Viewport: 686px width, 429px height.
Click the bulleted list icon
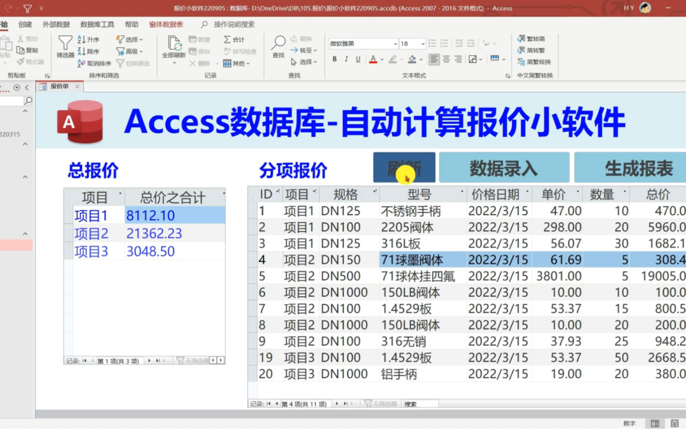[432, 43]
